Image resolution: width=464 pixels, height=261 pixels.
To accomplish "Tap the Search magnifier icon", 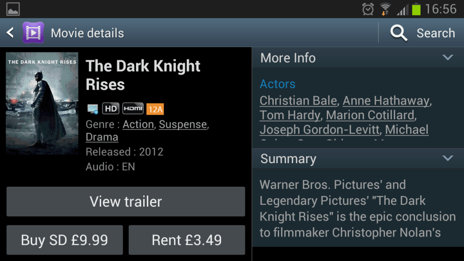I will 399,33.
